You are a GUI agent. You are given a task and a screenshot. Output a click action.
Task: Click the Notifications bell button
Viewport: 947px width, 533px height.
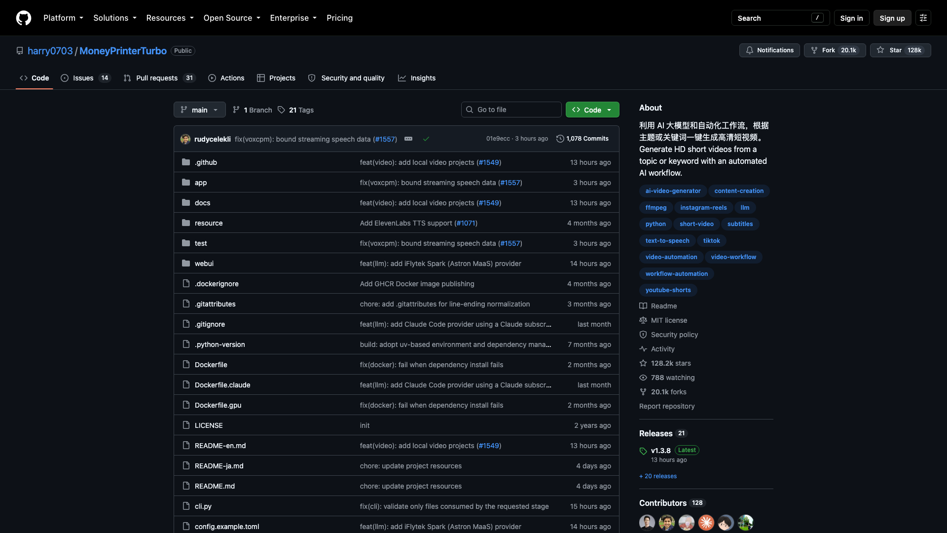click(769, 50)
